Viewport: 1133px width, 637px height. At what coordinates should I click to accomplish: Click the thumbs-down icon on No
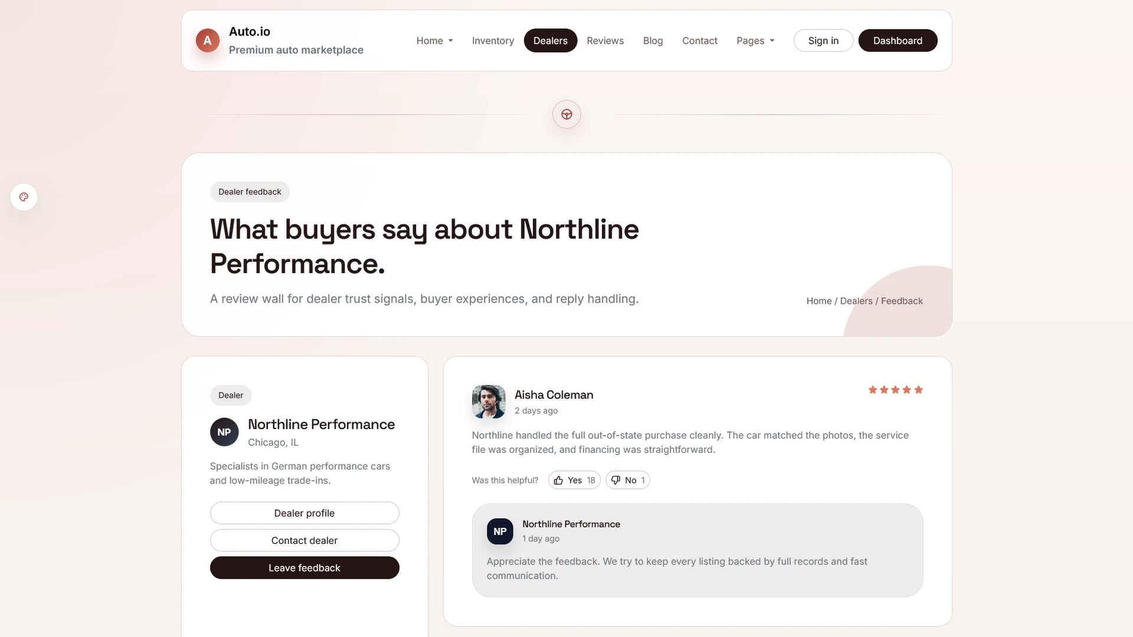tap(615, 480)
